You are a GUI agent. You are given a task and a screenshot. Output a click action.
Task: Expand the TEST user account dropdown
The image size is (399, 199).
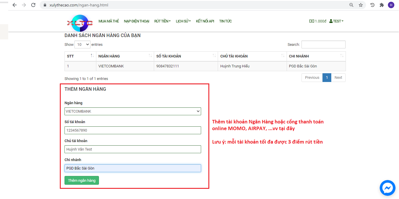337,21
